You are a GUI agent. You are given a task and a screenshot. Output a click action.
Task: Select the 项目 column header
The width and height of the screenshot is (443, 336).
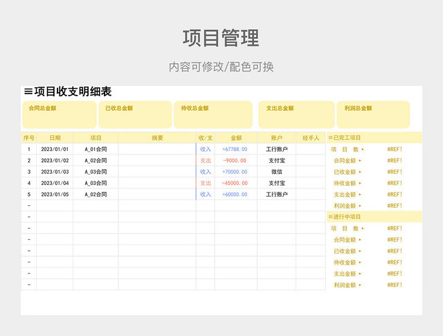pos(96,138)
